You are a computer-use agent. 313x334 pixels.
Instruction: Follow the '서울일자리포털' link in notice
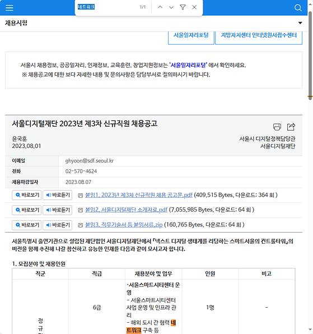[188, 65]
